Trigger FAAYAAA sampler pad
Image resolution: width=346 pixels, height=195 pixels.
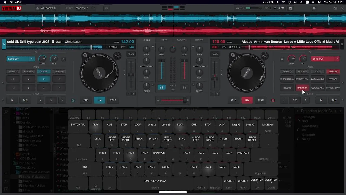pos(333,79)
